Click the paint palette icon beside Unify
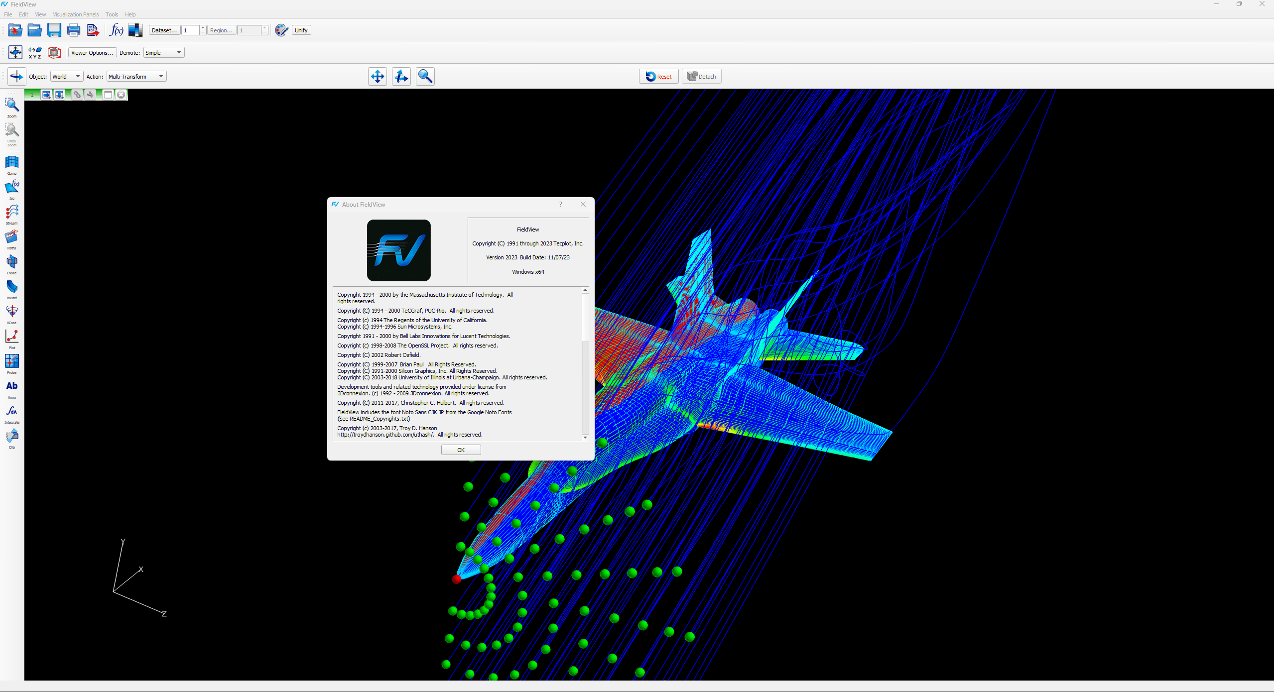The width and height of the screenshot is (1274, 692). click(281, 30)
